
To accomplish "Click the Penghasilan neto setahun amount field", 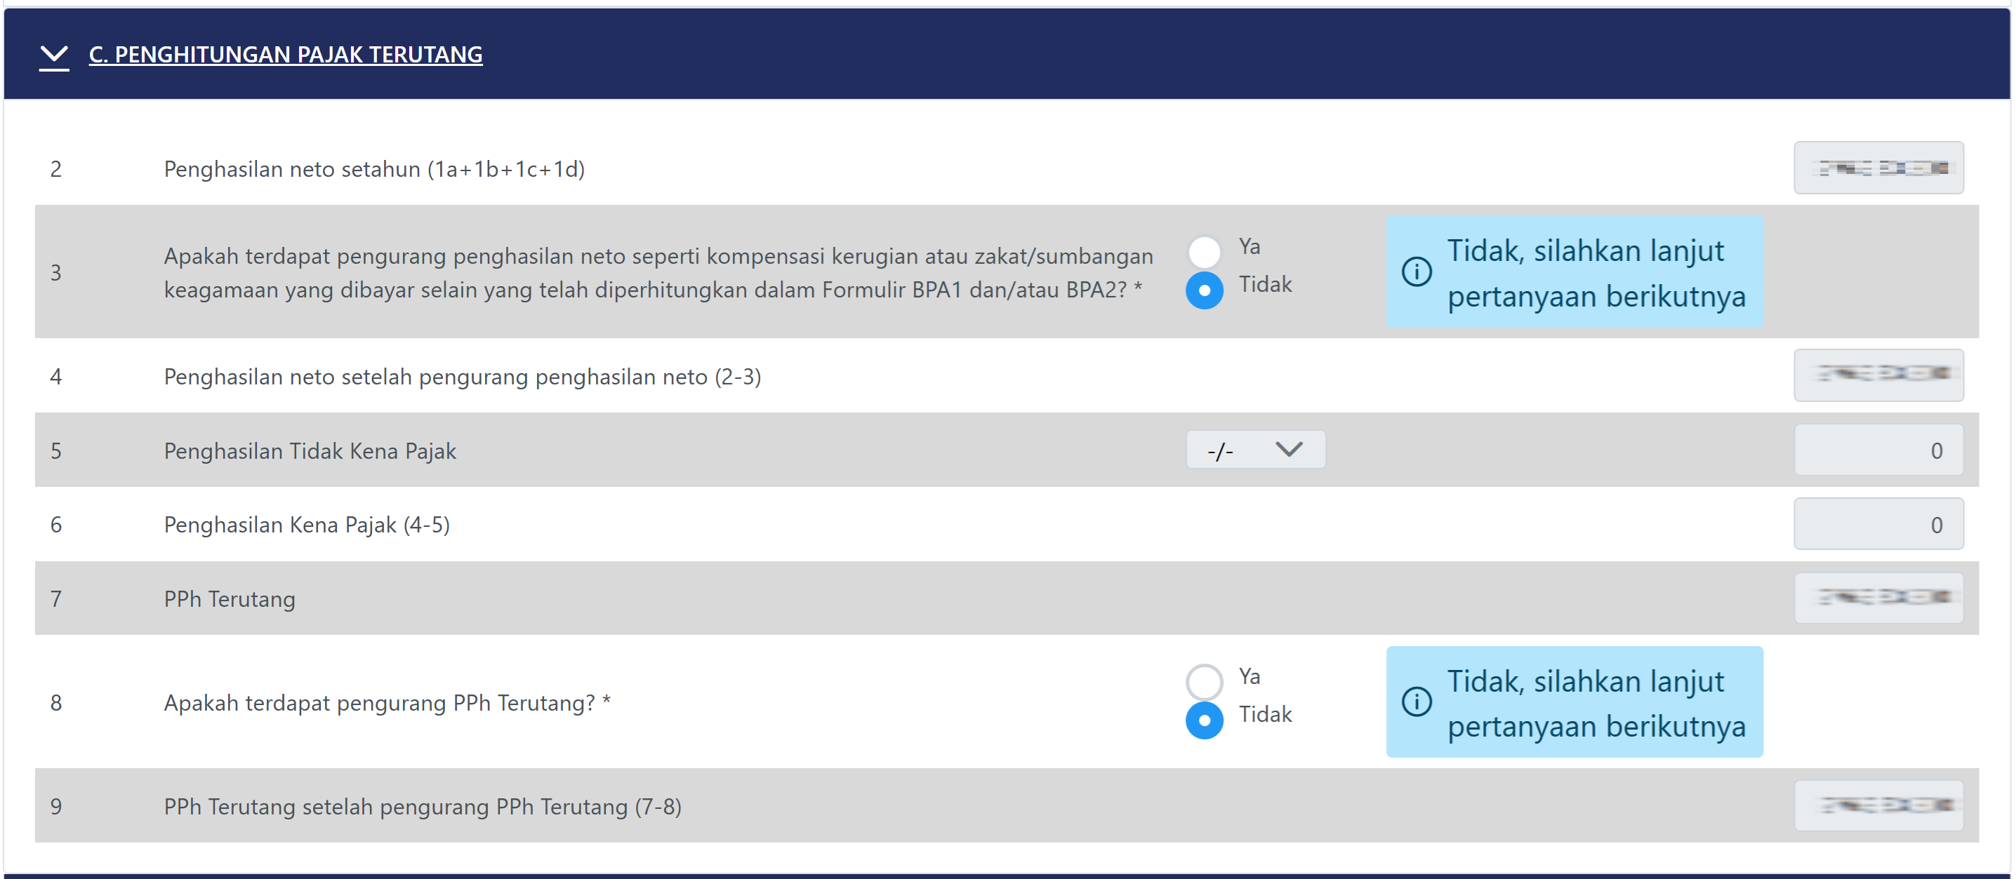I will 1878,168.
